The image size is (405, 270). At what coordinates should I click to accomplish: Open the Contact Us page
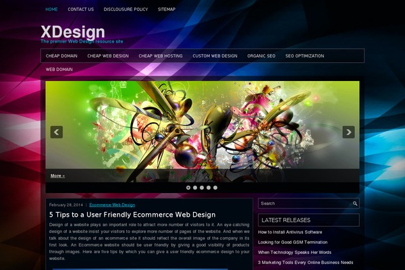pyautogui.click(x=81, y=9)
